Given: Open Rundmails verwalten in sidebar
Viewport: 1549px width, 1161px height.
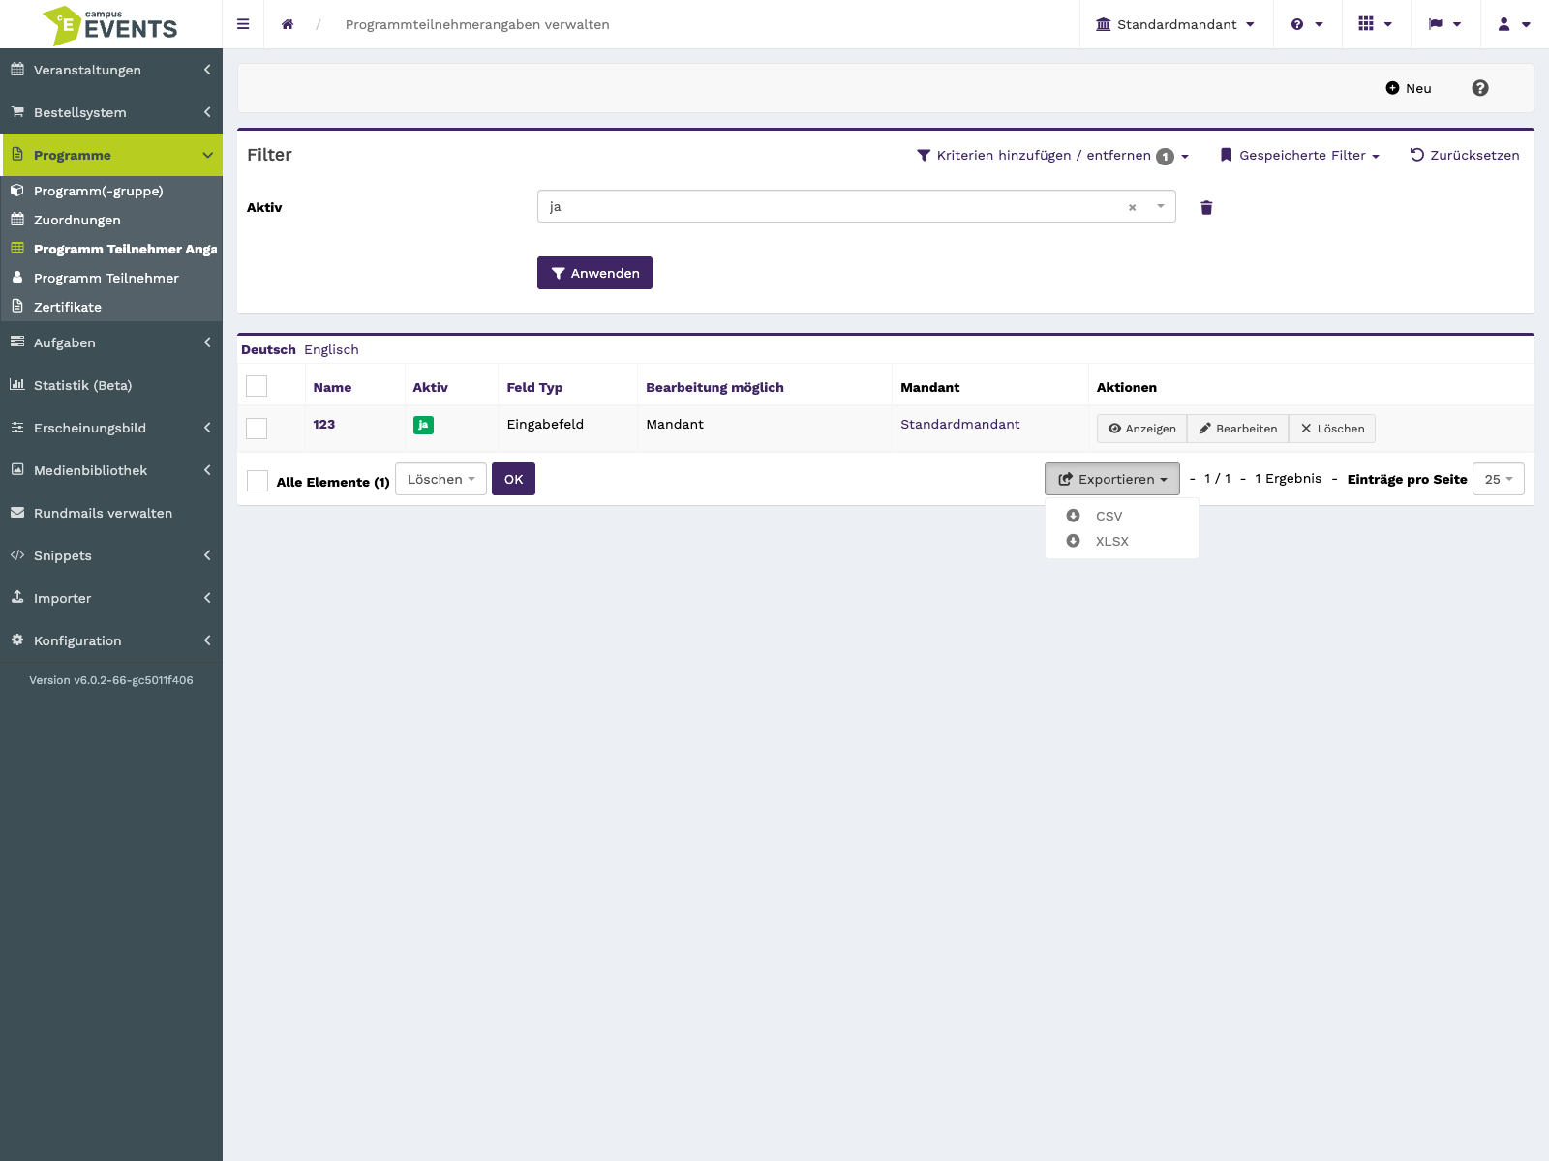Looking at the screenshot, I should [x=111, y=513].
